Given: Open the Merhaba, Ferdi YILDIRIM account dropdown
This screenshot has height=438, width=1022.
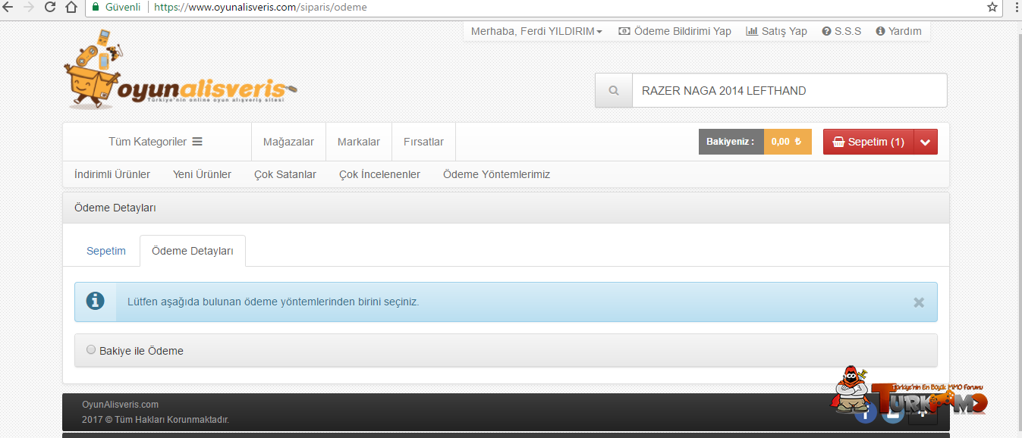Looking at the screenshot, I should 536,31.
